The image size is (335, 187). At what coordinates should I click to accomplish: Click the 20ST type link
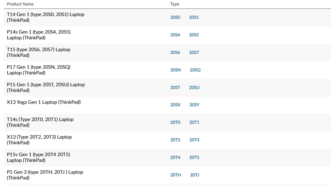175,87
